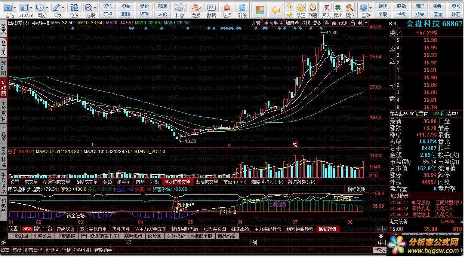
Task: Toggle the 九转 indicator
Action: coord(256,23)
